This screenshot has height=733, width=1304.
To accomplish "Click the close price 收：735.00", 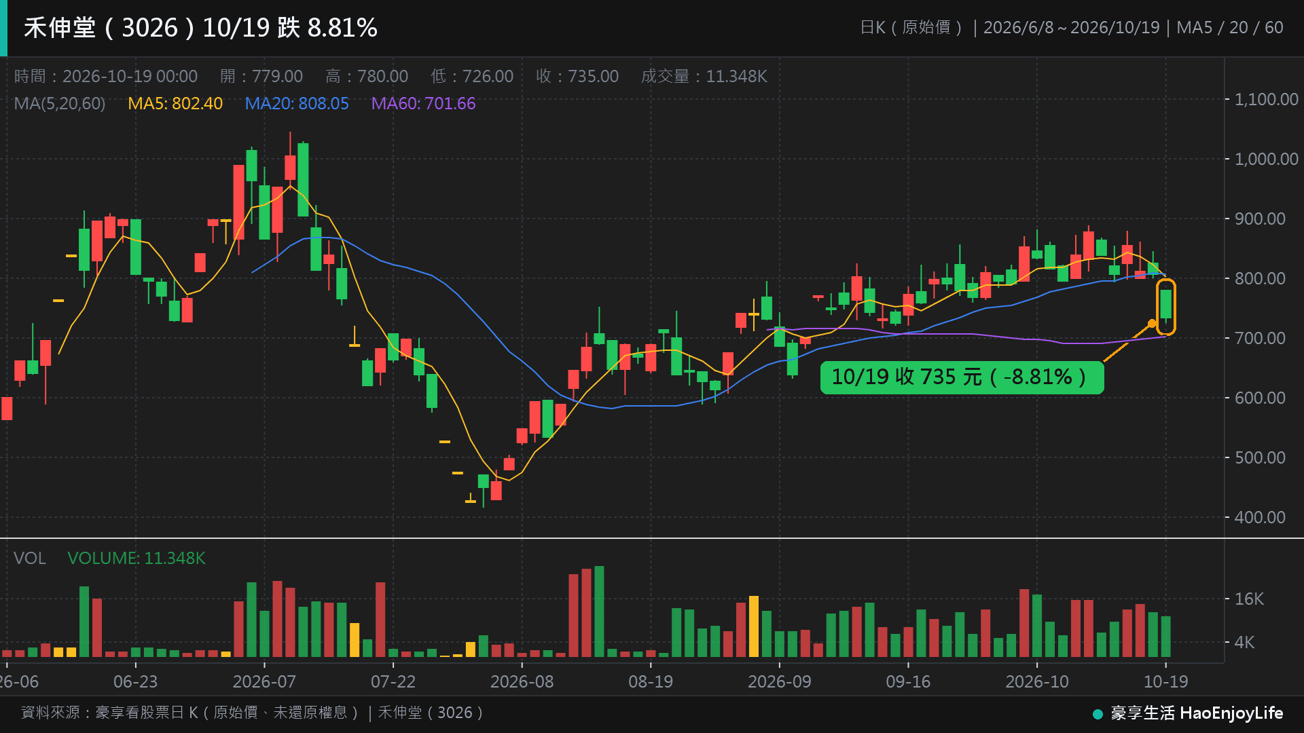I will tap(577, 76).
